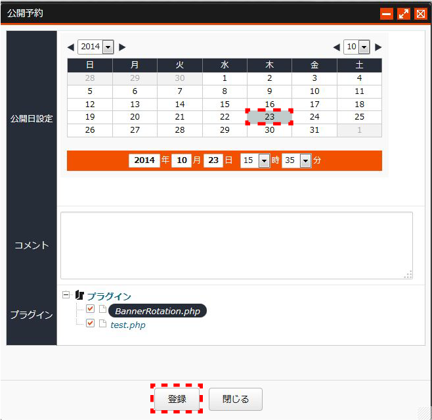Click the プラグイン folder icon
The image size is (432, 420).
[x=79, y=295]
